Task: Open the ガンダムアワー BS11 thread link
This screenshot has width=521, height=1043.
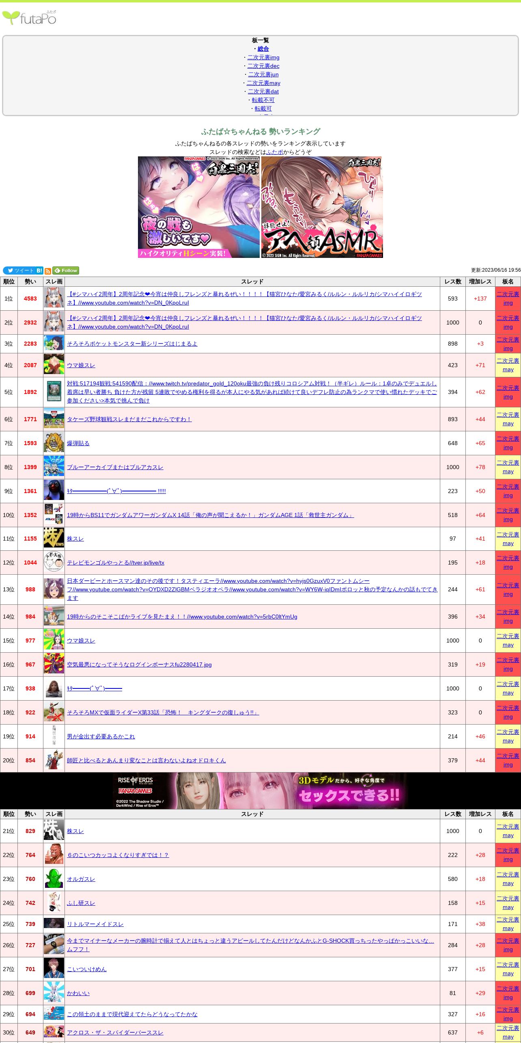Action: [210, 515]
